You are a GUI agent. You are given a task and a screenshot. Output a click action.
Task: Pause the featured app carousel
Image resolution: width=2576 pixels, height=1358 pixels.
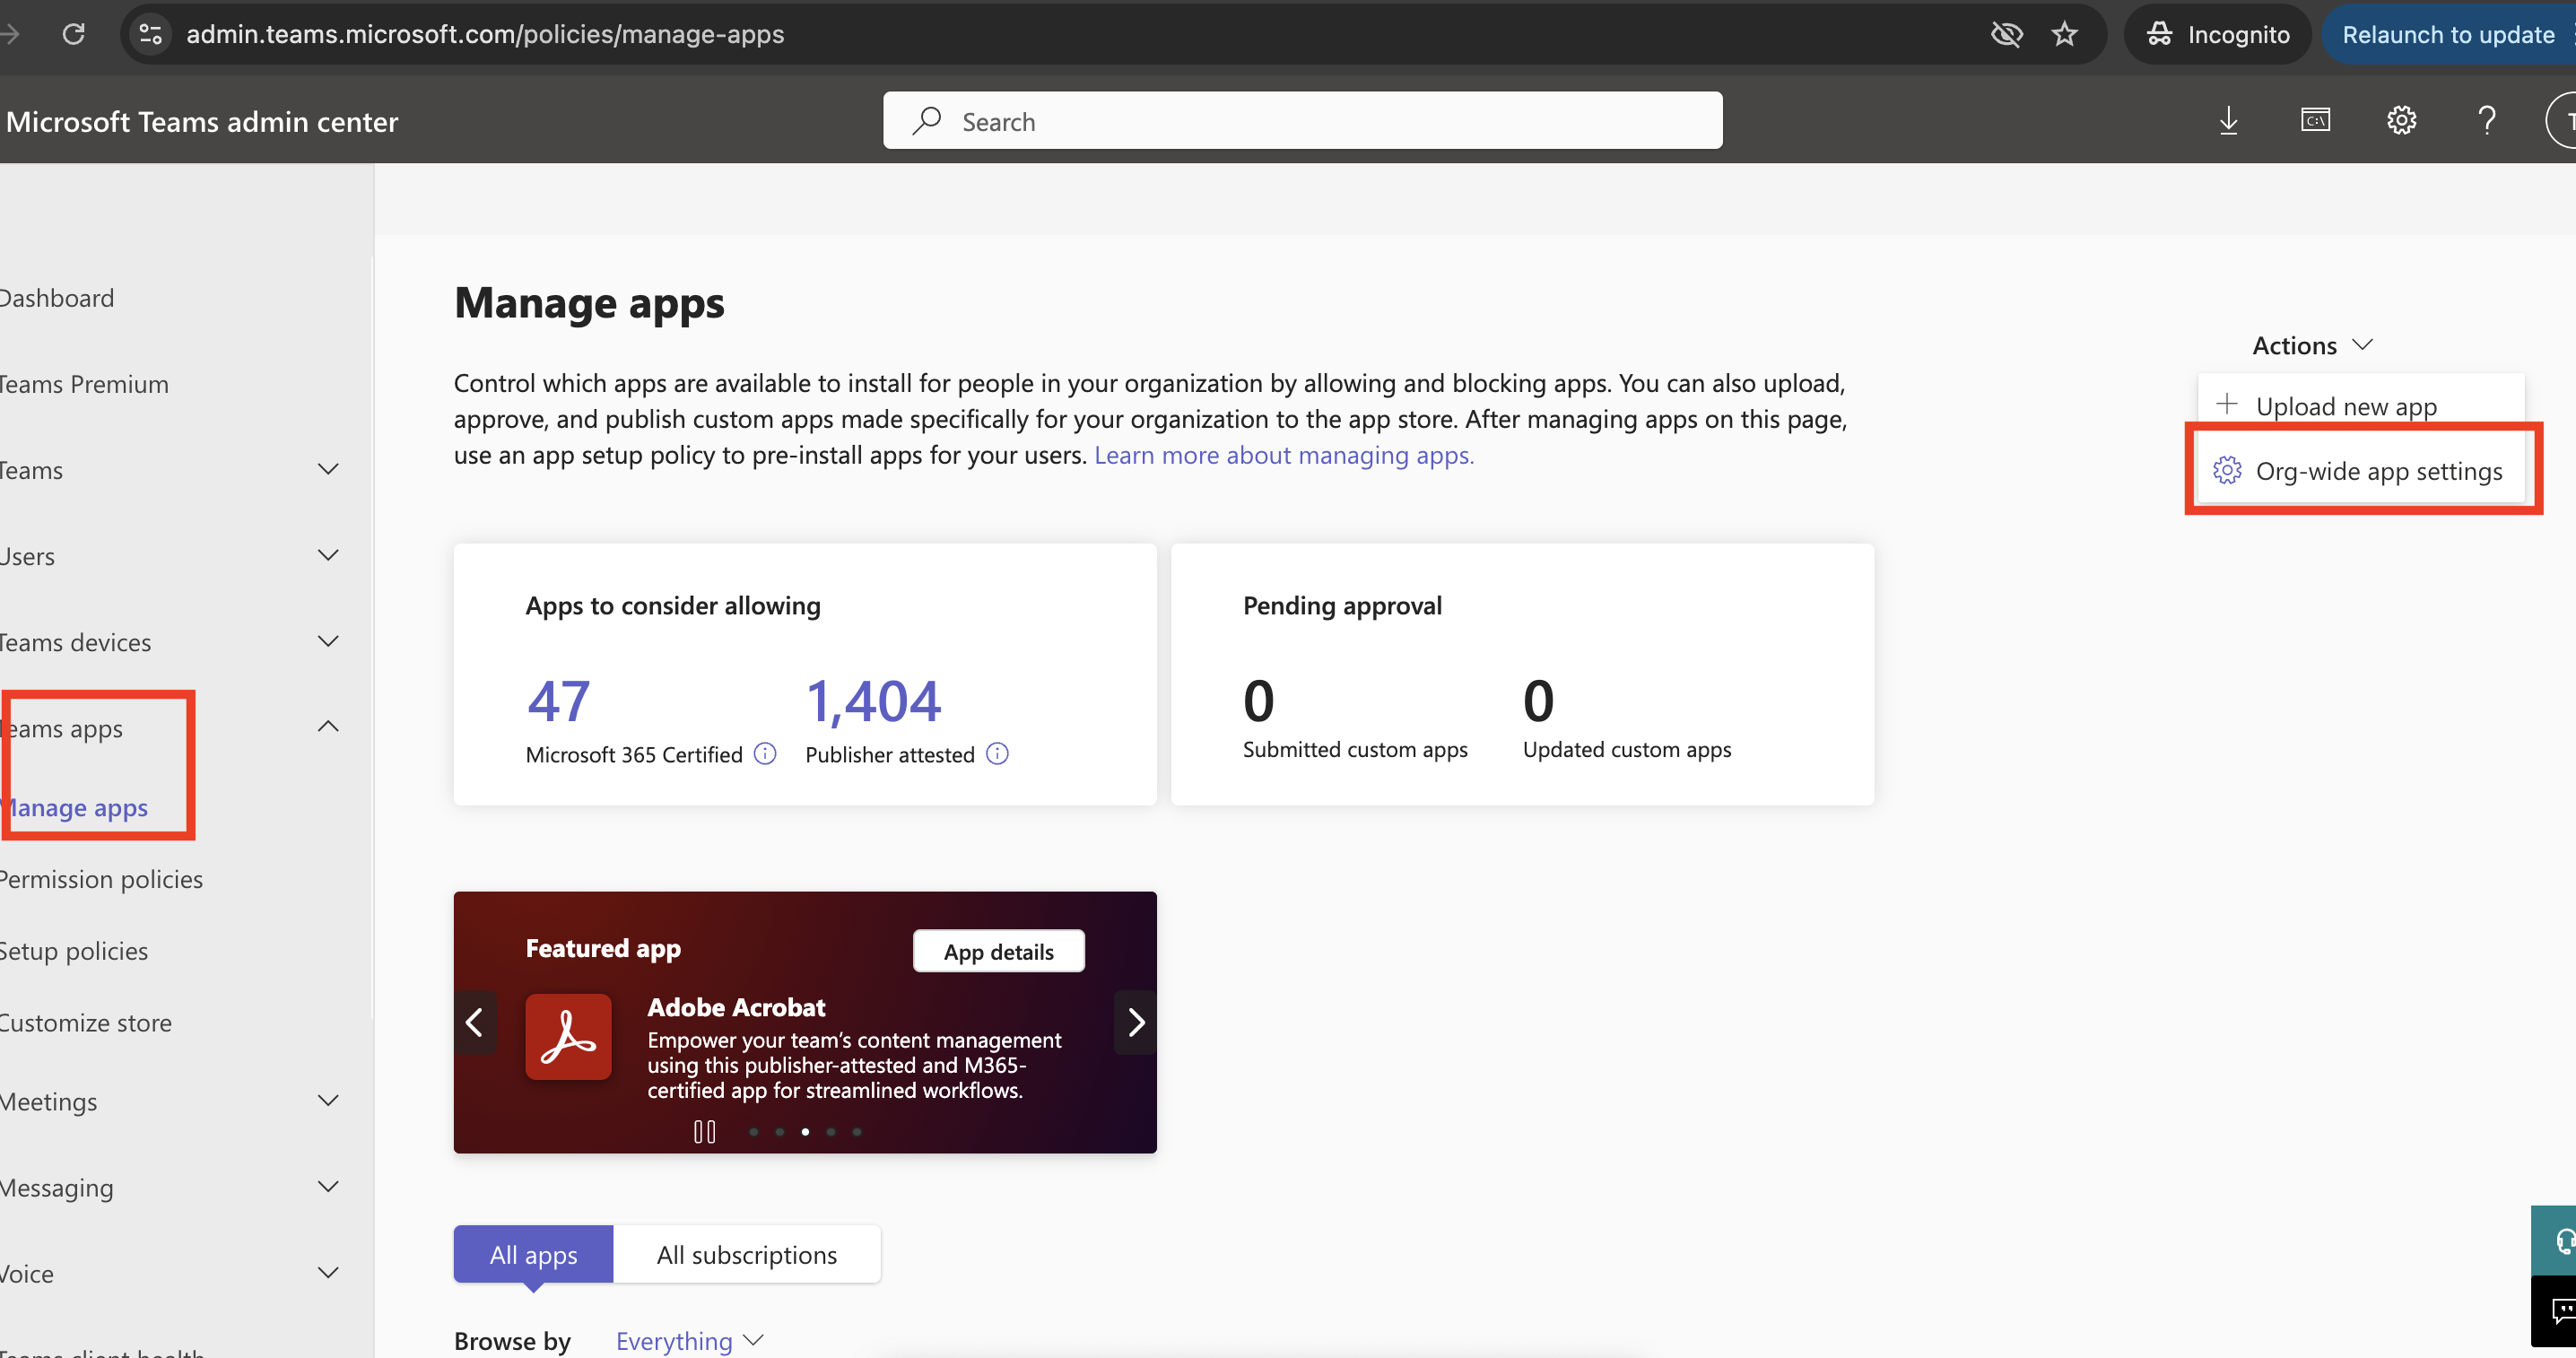tap(704, 1131)
